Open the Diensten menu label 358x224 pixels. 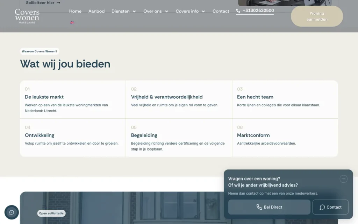tap(121, 11)
